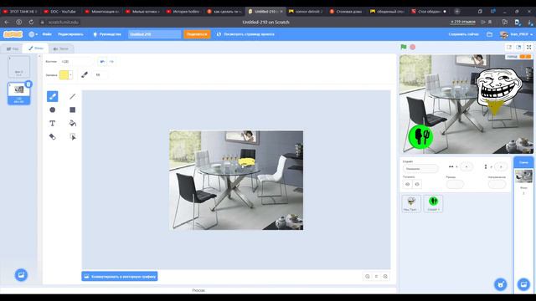Click the red stop button
Screen dimensions: 536x301
pos(413,47)
